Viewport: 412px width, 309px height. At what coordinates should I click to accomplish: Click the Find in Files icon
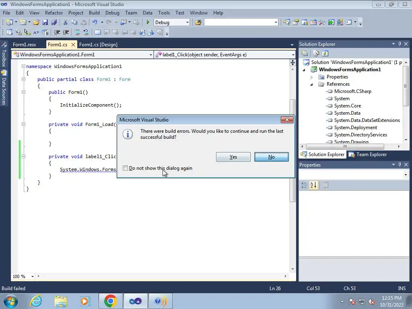pyautogui.click(x=198, y=23)
